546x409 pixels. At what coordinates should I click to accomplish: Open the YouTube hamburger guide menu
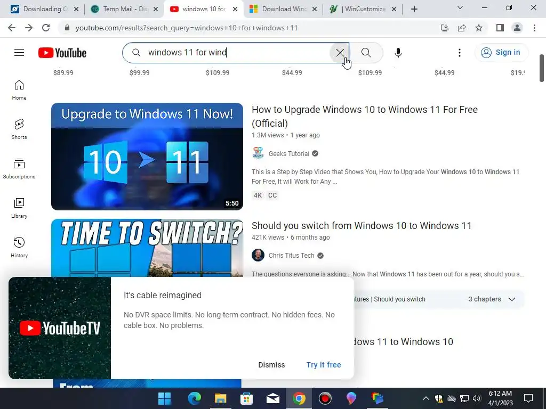(x=19, y=53)
